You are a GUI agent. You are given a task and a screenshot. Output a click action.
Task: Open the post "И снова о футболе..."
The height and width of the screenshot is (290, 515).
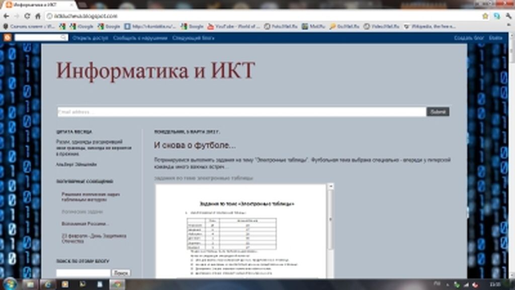click(195, 146)
